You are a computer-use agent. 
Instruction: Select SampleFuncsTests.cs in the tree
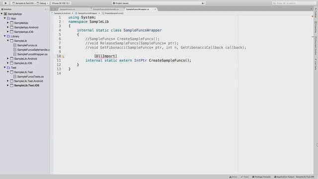[30, 77]
